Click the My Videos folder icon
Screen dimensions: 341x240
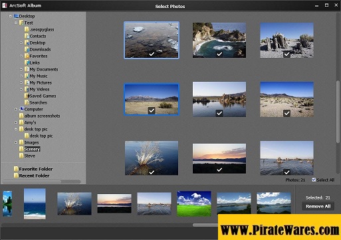tap(27, 89)
